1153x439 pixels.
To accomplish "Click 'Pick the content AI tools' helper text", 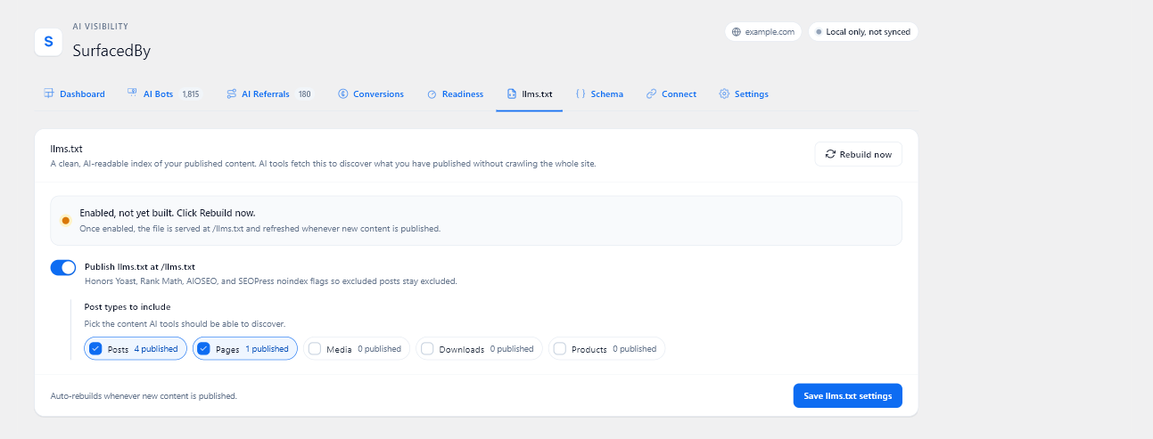I will click(x=185, y=324).
